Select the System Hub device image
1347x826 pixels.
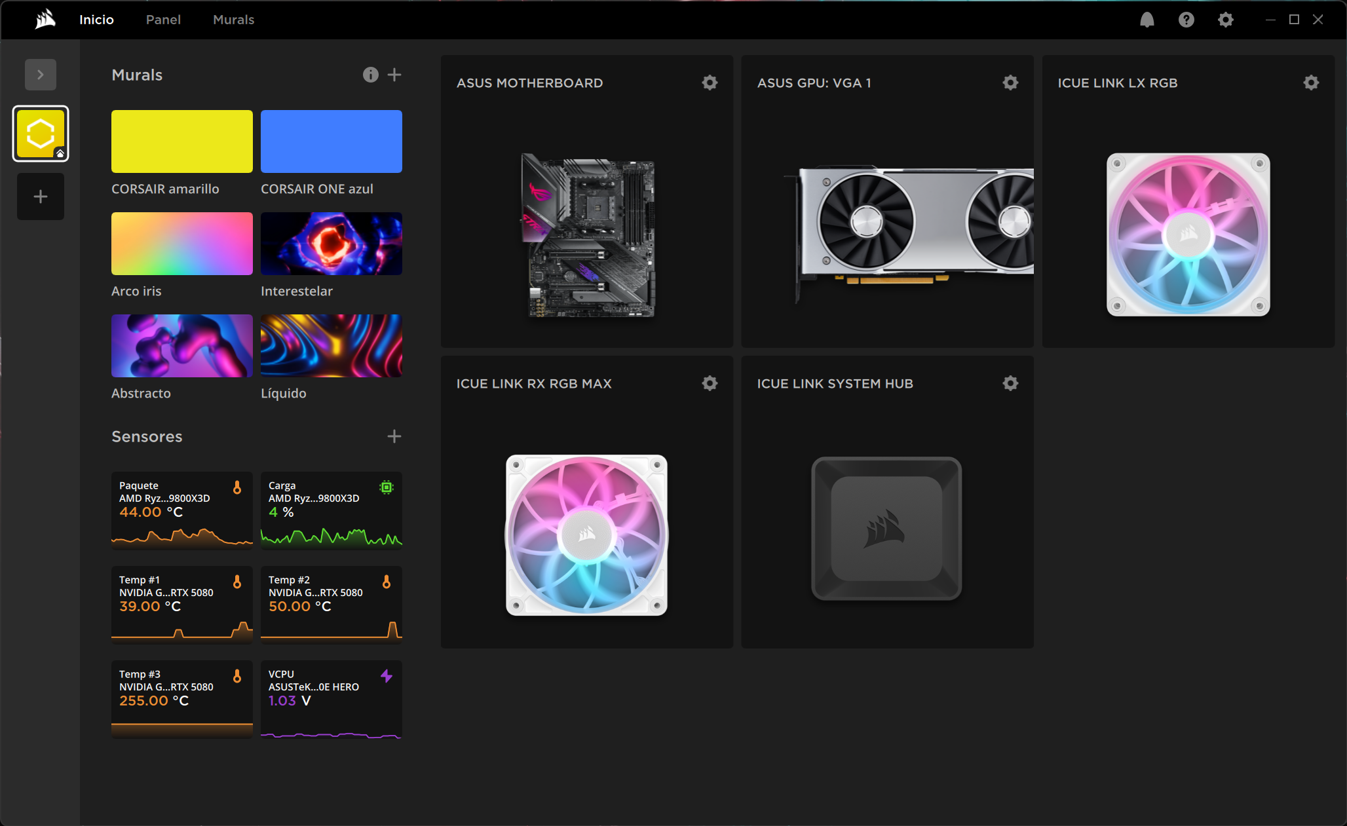[x=886, y=529]
